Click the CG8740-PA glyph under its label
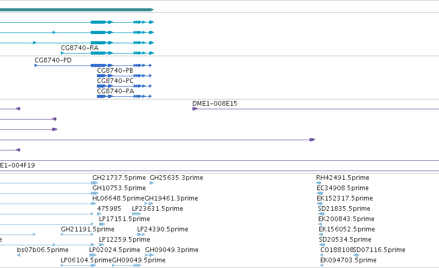Image resolution: width=439 pixels, height=268 pixels. tap(124, 96)
